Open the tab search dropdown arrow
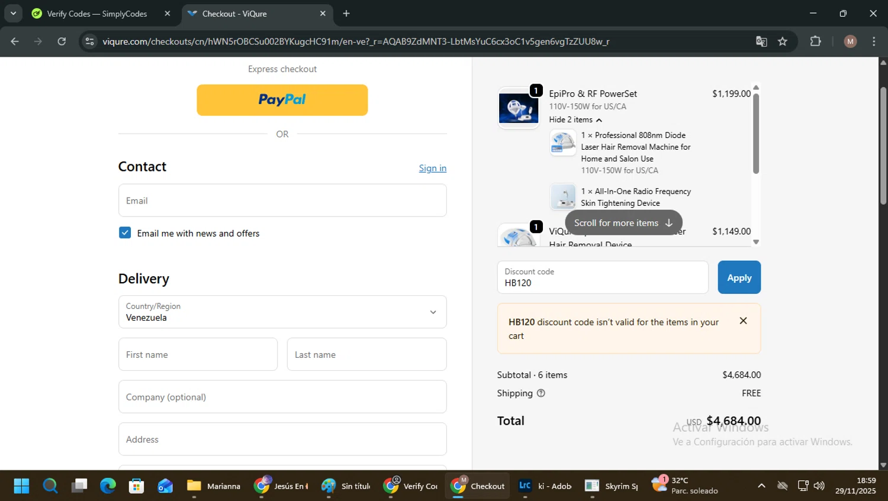The width and height of the screenshot is (888, 501). (x=13, y=13)
